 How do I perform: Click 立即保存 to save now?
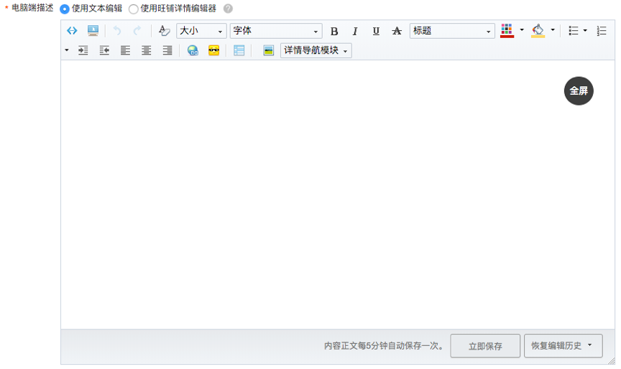click(x=485, y=346)
